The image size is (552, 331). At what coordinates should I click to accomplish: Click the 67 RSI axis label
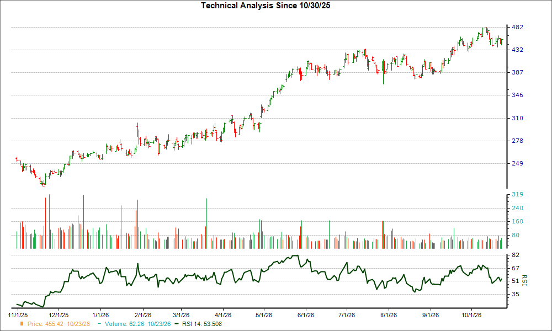516,269
